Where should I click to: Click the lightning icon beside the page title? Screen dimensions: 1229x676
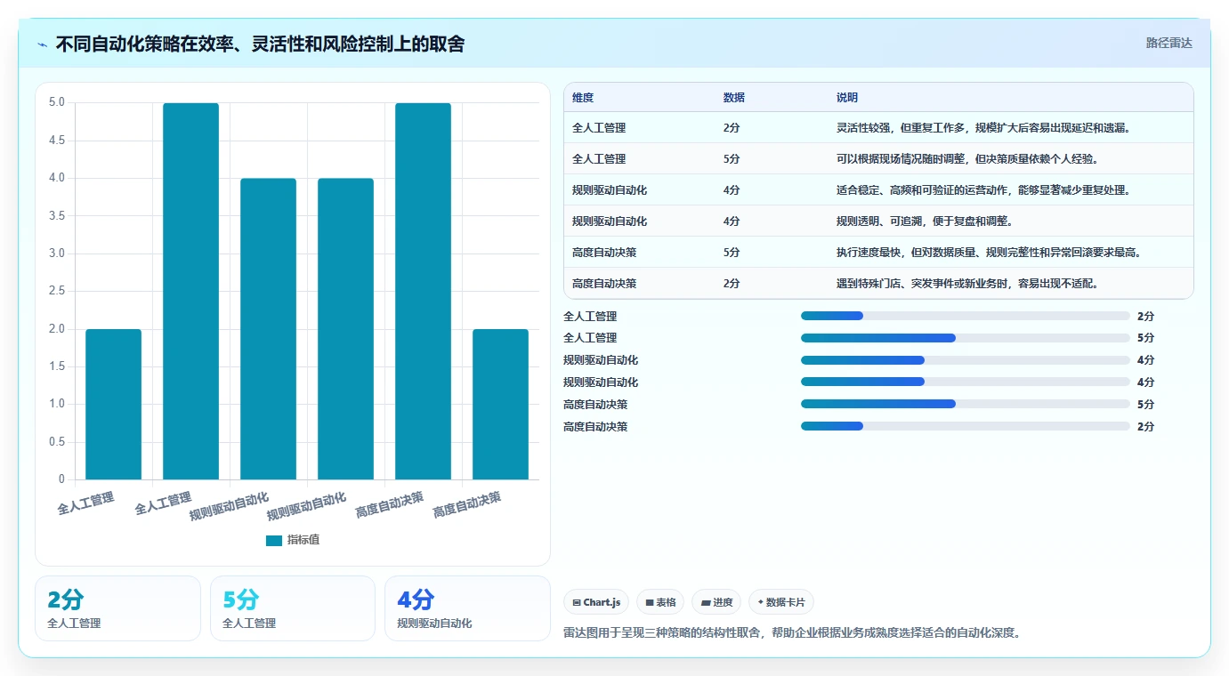tap(43, 44)
